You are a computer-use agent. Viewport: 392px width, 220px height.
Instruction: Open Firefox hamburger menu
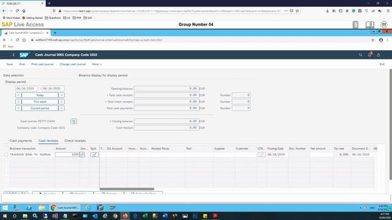[388, 11]
